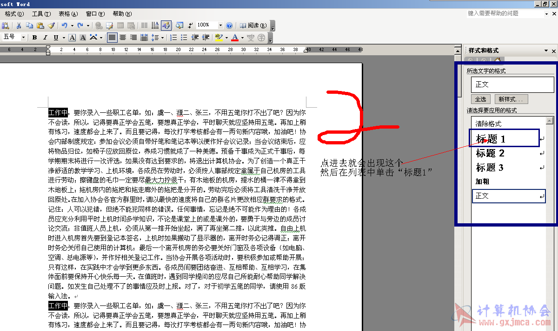Toggle Underline formatting
The image size is (558, 331).
pyautogui.click(x=56, y=38)
